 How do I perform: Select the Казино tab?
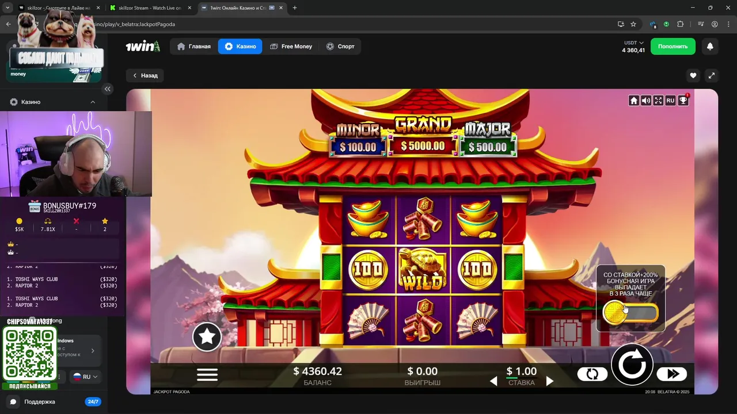tap(240, 47)
